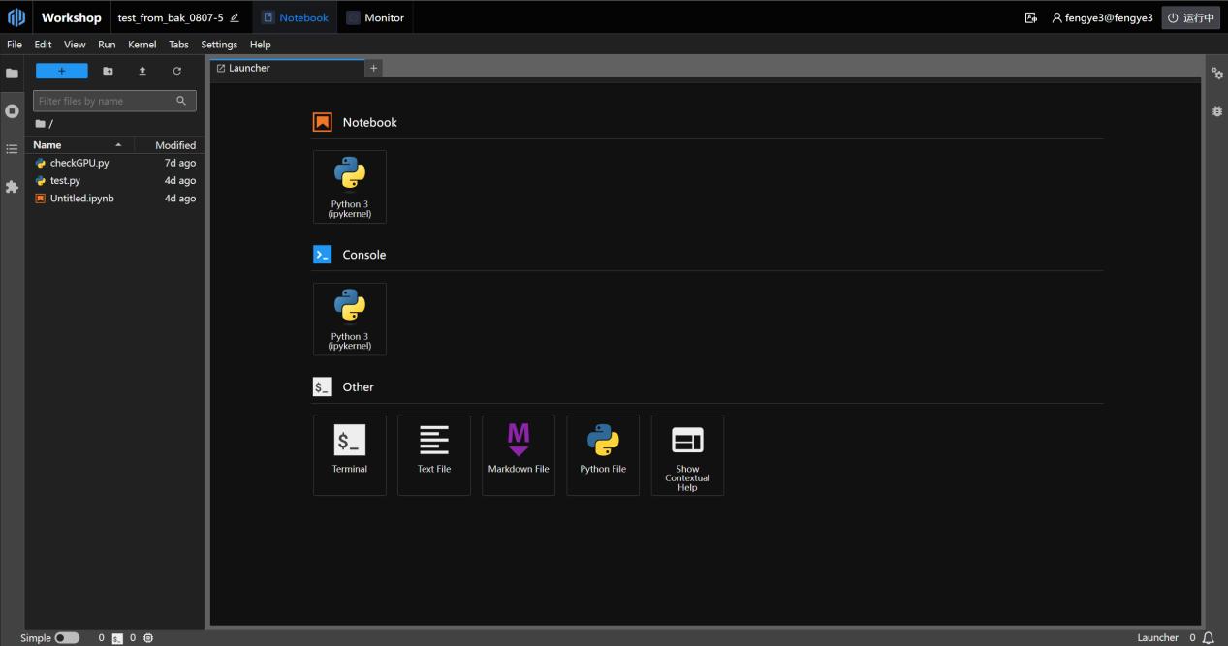Create a new Python File from the launcher
This screenshot has height=646, width=1228.
pyautogui.click(x=603, y=455)
